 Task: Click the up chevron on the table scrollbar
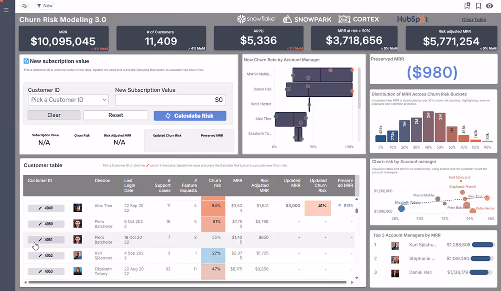tap(357, 200)
